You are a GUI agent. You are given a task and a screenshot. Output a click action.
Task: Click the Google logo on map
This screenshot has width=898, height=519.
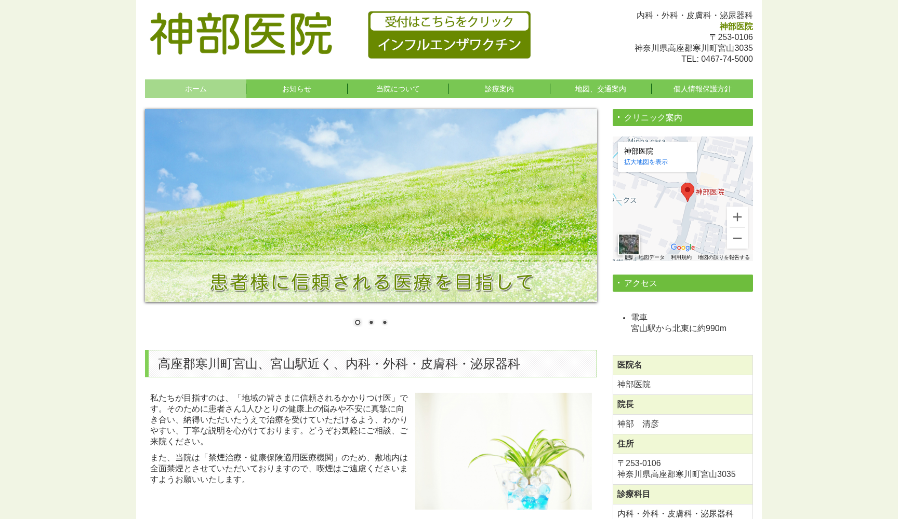point(682,248)
